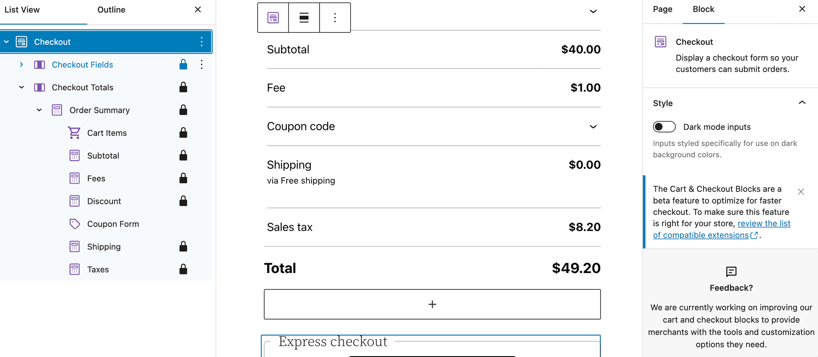
Task: Expand the Coupon code section
Action: 593,127
